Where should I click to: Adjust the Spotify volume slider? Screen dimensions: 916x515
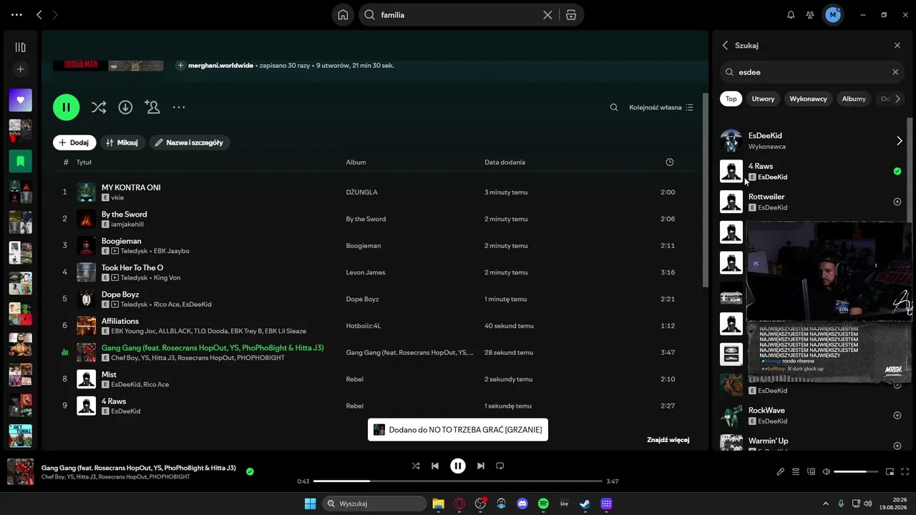(x=856, y=472)
